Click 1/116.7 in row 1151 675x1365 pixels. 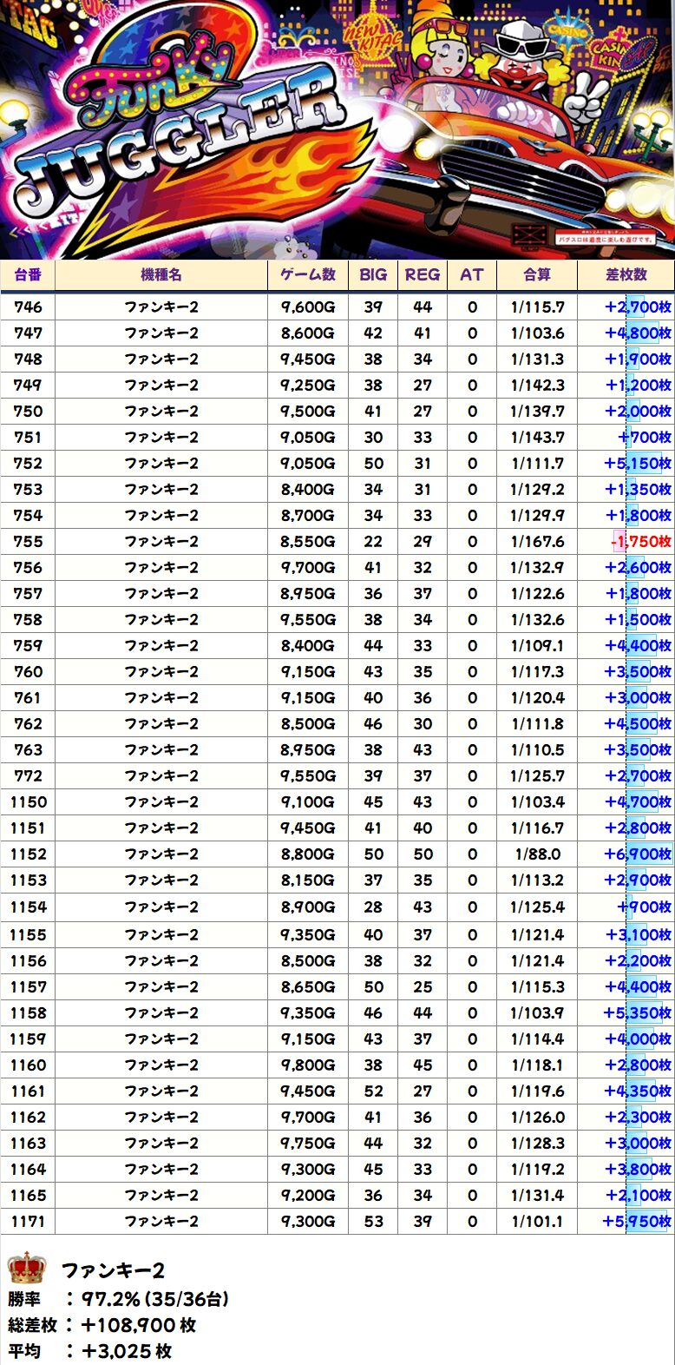(x=537, y=828)
